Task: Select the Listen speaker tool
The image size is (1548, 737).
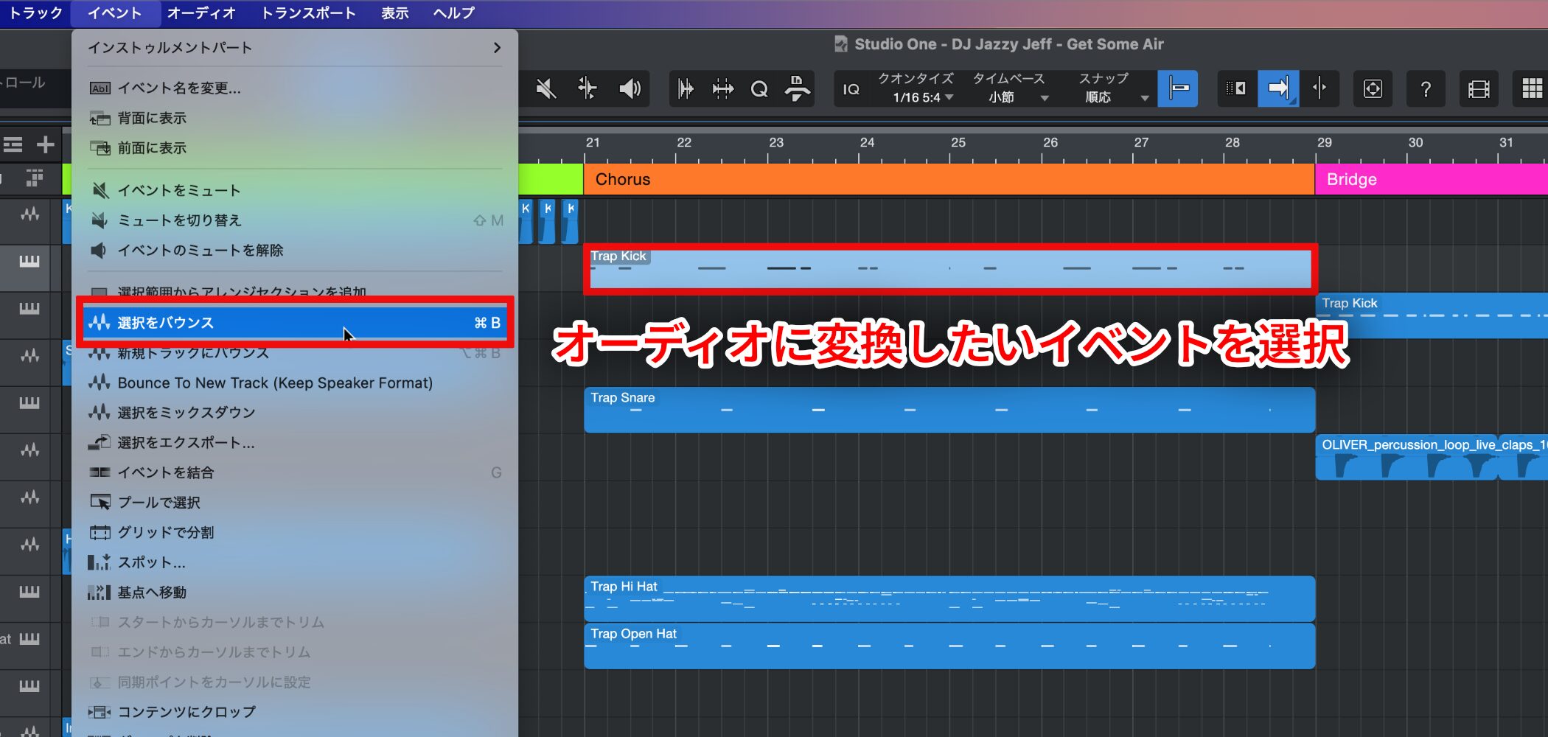Action: 630,89
